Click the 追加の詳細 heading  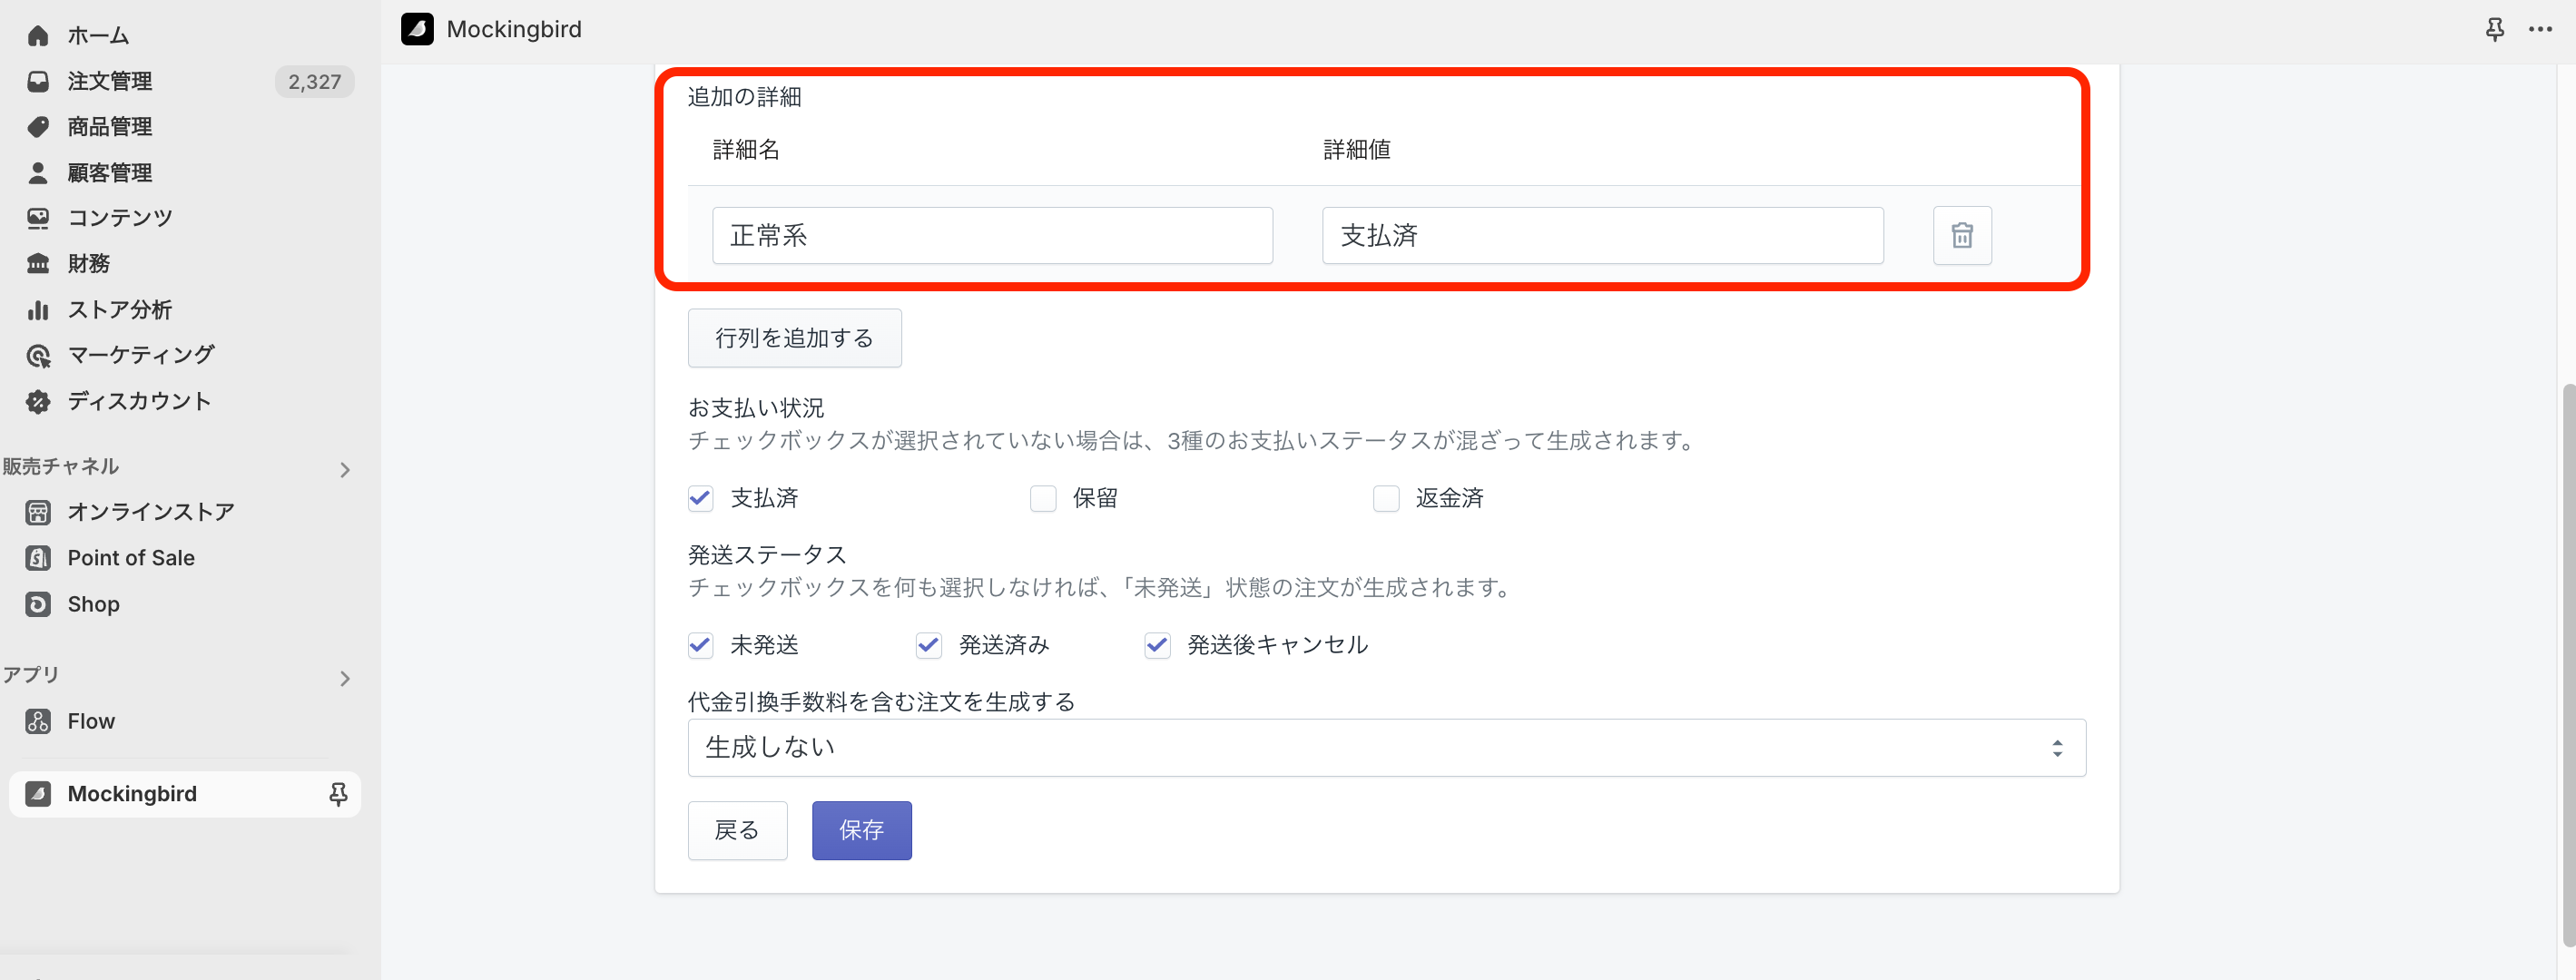click(x=745, y=97)
